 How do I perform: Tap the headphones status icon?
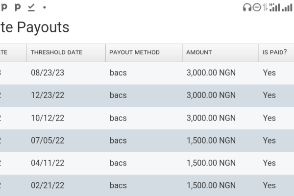click(x=247, y=7)
